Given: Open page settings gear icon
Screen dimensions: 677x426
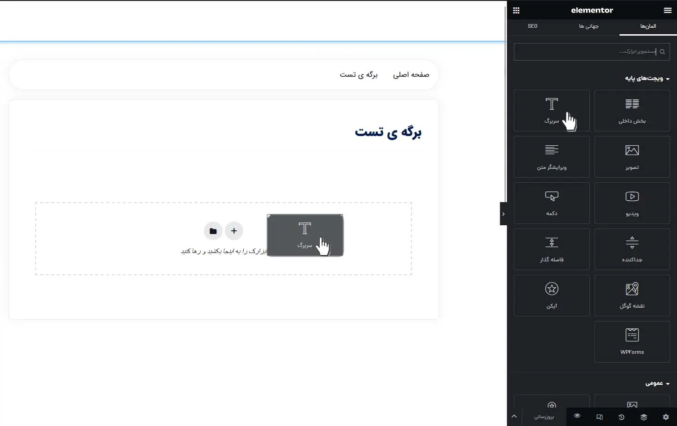Looking at the screenshot, I should (666, 417).
